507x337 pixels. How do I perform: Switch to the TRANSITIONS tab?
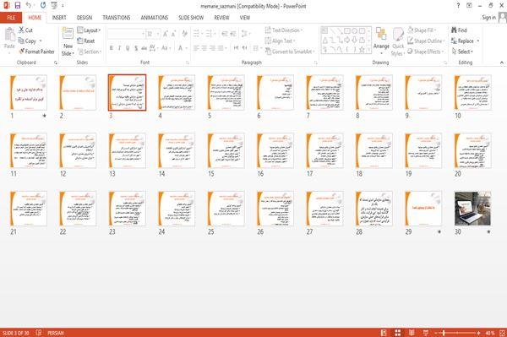[117, 18]
